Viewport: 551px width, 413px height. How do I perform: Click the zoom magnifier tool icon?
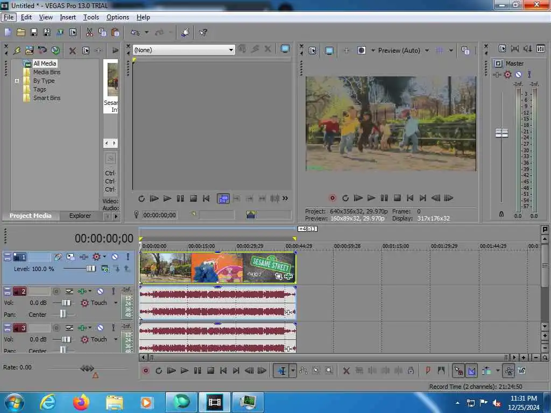tap(329, 371)
